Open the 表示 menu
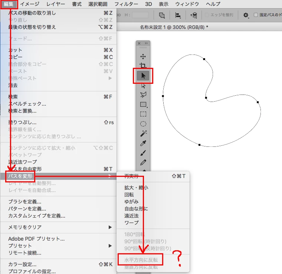This screenshot has height=274, width=282. [x=164, y=4]
